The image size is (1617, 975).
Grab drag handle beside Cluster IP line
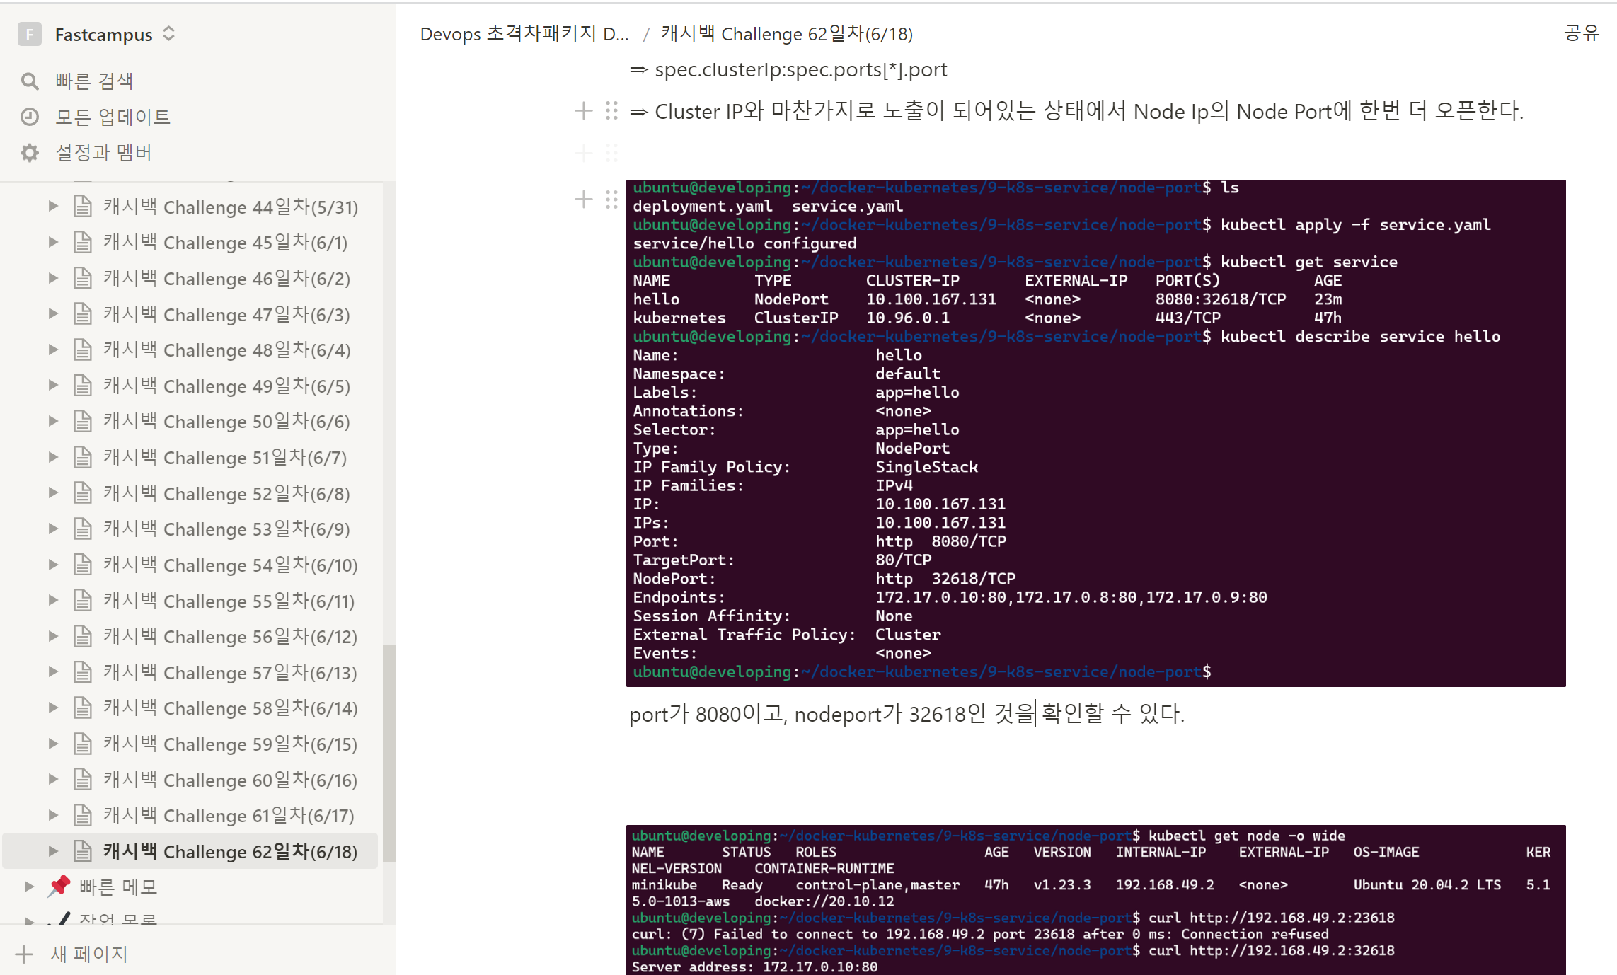(612, 111)
